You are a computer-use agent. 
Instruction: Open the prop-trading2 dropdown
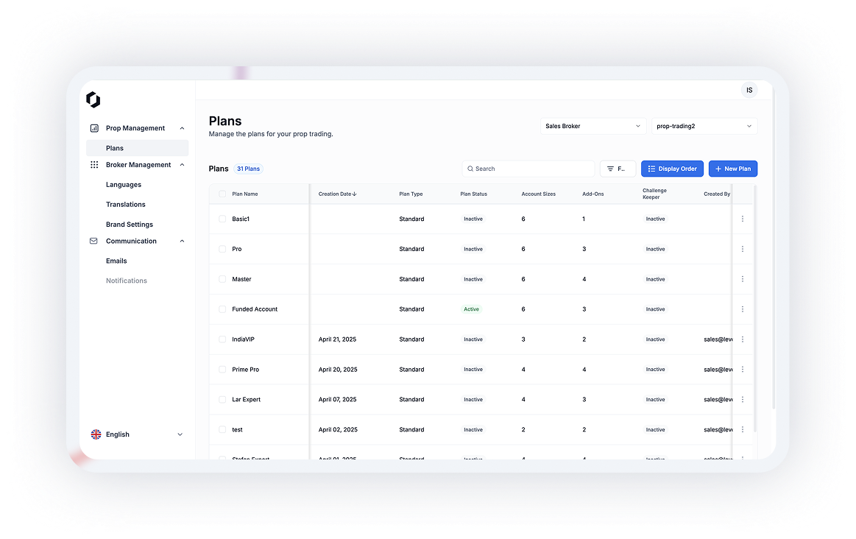(x=704, y=126)
